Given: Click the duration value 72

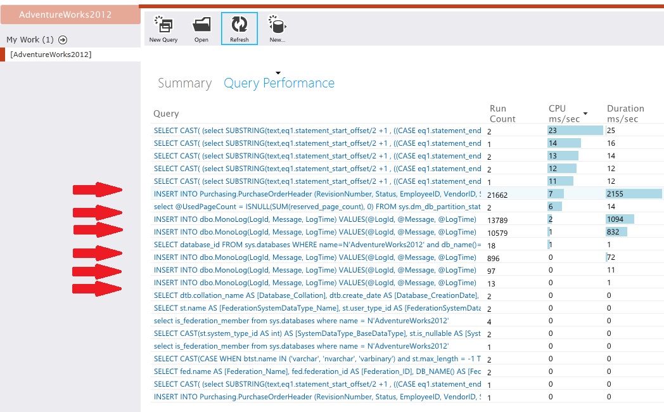Looking at the screenshot, I should [x=611, y=257].
